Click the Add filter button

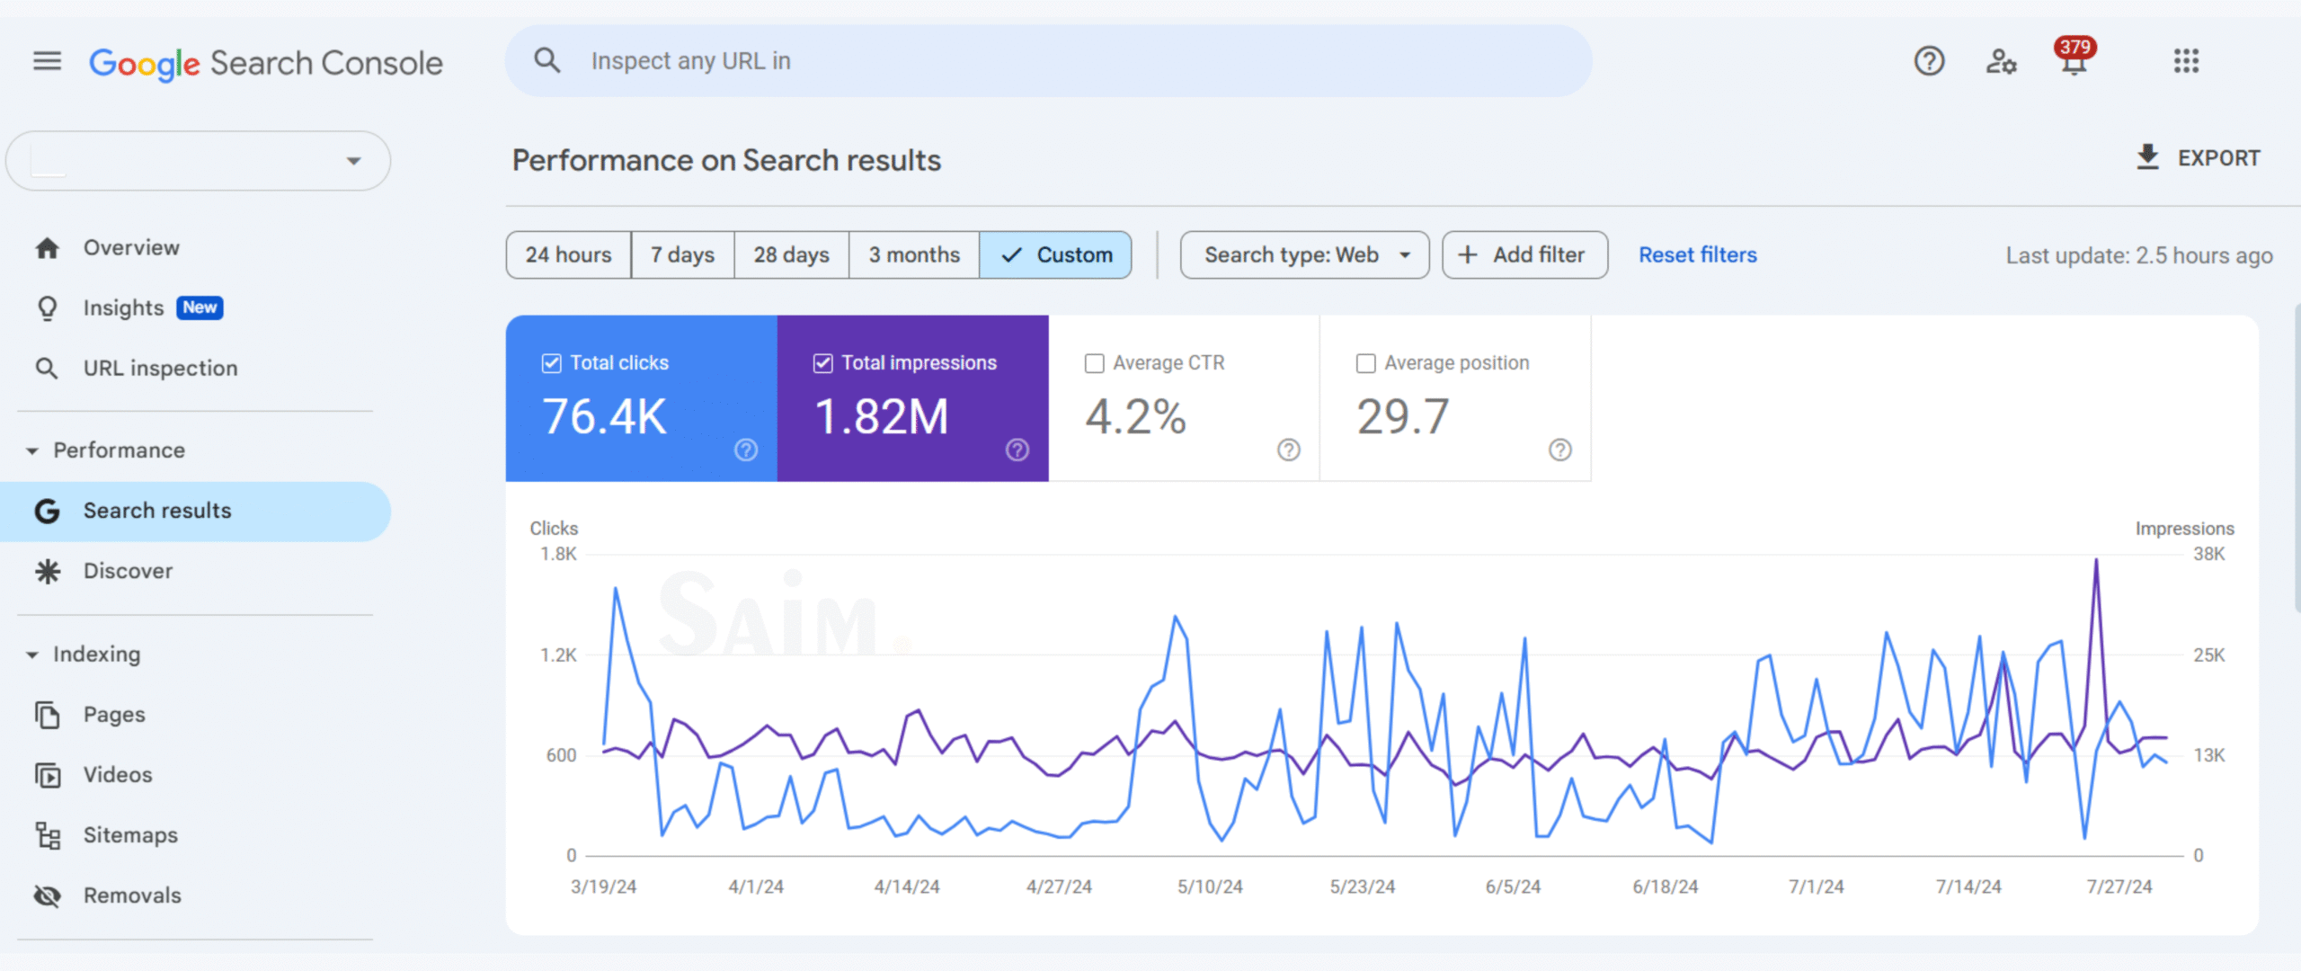(1524, 255)
